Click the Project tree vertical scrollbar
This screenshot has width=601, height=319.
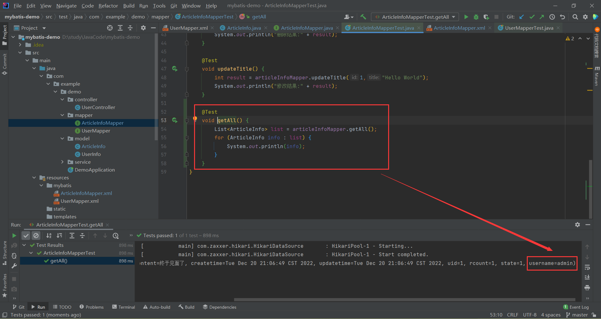point(157,87)
